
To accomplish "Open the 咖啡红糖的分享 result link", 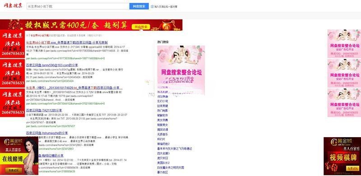I will [51, 156].
